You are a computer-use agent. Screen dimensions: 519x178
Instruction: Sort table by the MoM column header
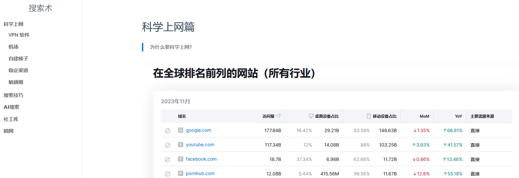click(424, 116)
